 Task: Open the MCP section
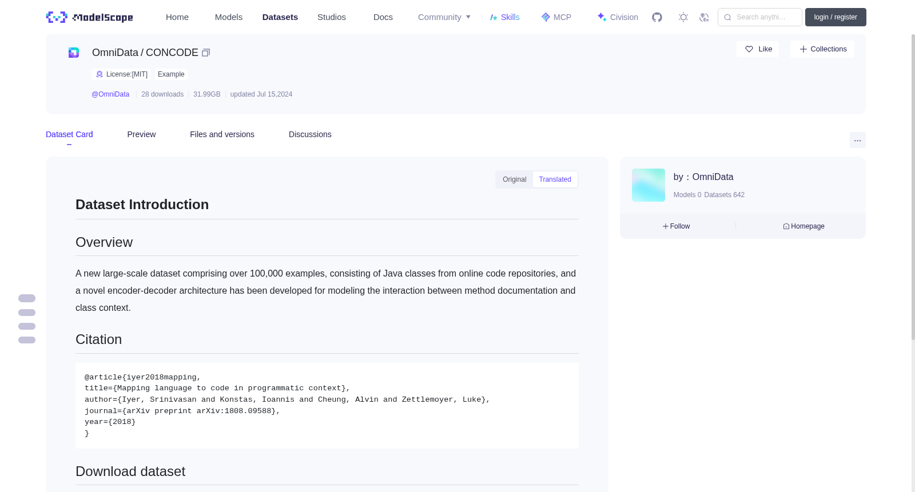(x=556, y=17)
